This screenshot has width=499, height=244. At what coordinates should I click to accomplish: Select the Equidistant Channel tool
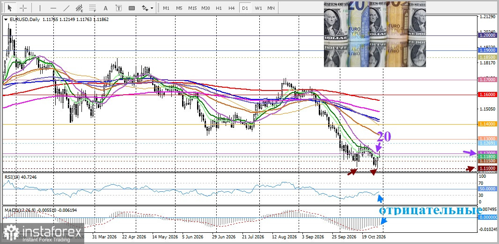pos(80,8)
